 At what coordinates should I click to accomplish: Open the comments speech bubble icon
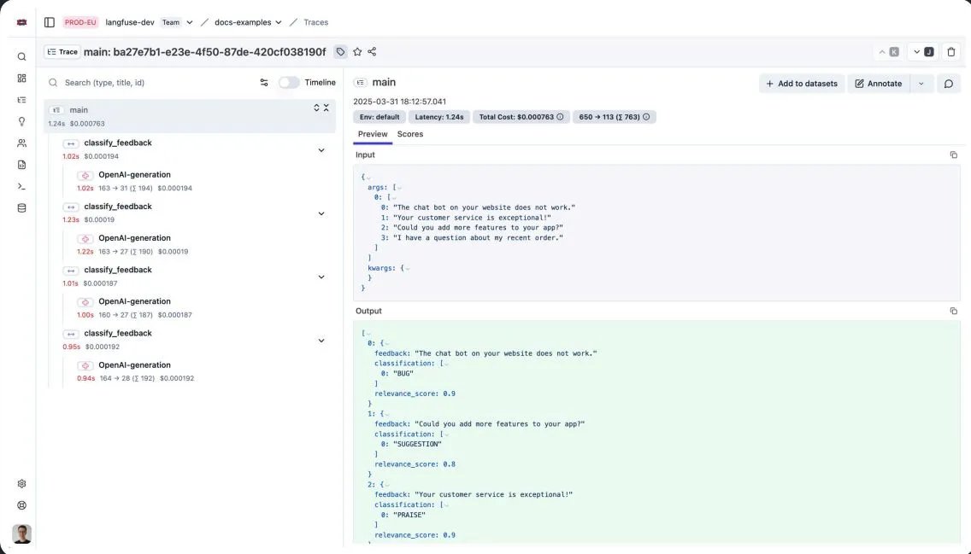pyautogui.click(x=948, y=84)
